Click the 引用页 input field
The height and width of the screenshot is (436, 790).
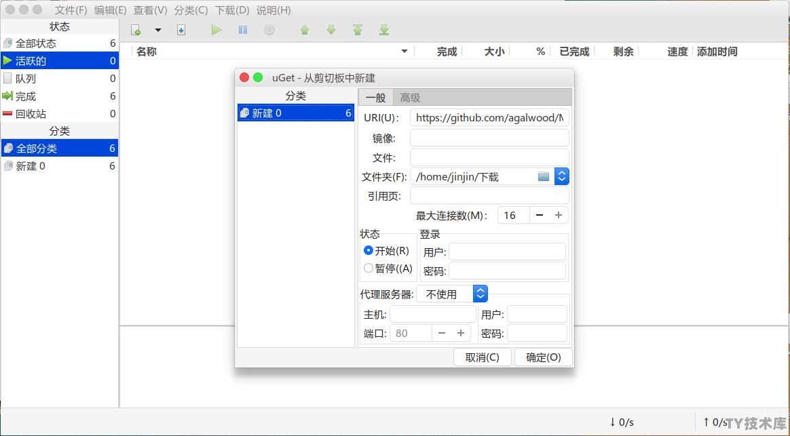(489, 195)
